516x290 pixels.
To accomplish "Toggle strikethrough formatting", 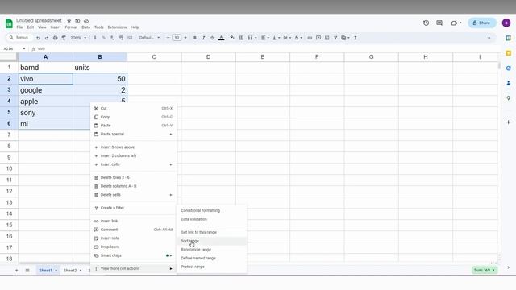I will point(212,38).
